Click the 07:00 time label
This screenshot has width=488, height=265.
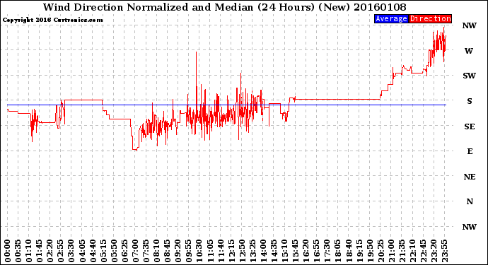135,251
